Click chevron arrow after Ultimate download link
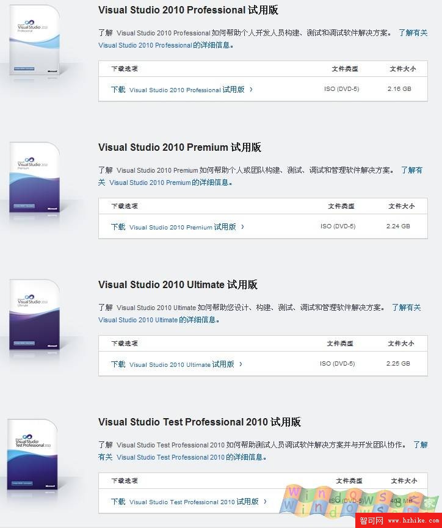This screenshot has width=442, height=528. tap(241, 364)
